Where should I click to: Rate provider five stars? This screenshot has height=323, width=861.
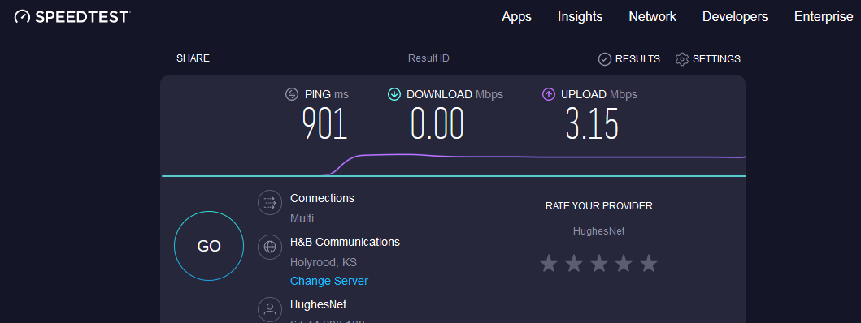tap(649, 263)
